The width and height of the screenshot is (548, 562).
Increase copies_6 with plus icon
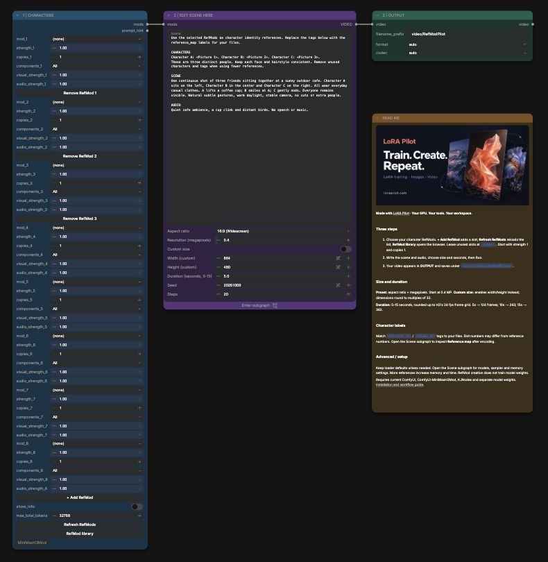[139, 354]
